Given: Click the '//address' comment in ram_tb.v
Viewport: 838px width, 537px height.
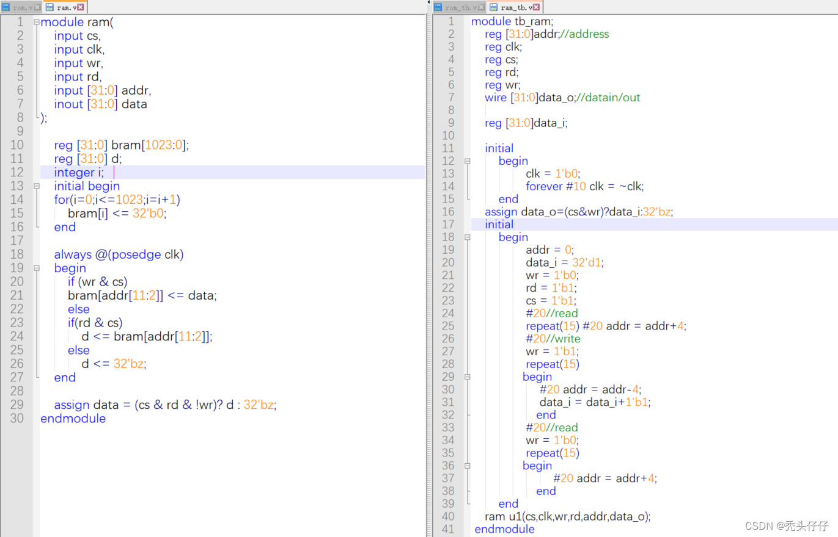Looking at the screenshot, I should click(585, 34).
